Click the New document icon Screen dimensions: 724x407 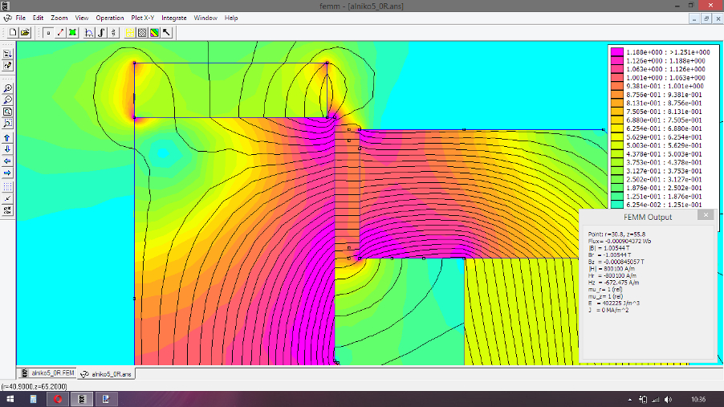[14, 33]
